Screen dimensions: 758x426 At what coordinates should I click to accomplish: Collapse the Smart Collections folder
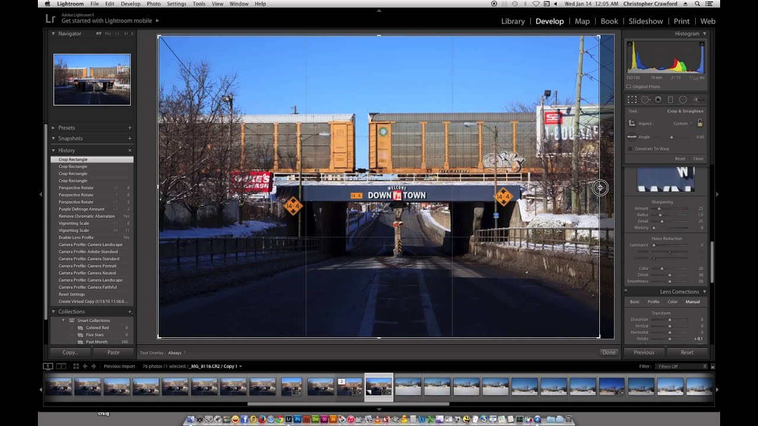point(63,321)
